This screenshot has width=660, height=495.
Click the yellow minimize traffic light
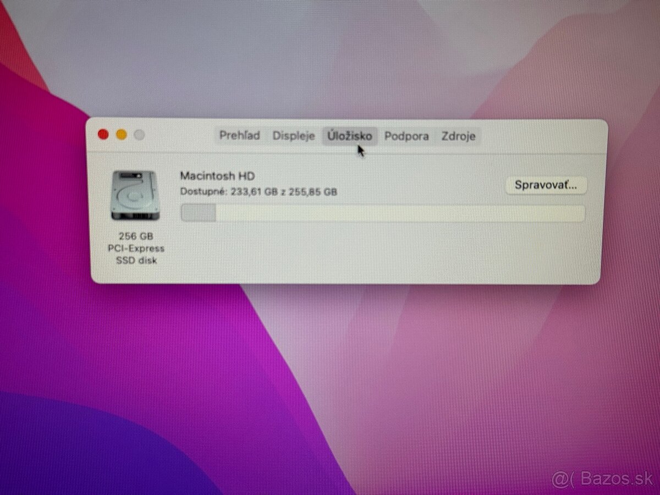122,133
